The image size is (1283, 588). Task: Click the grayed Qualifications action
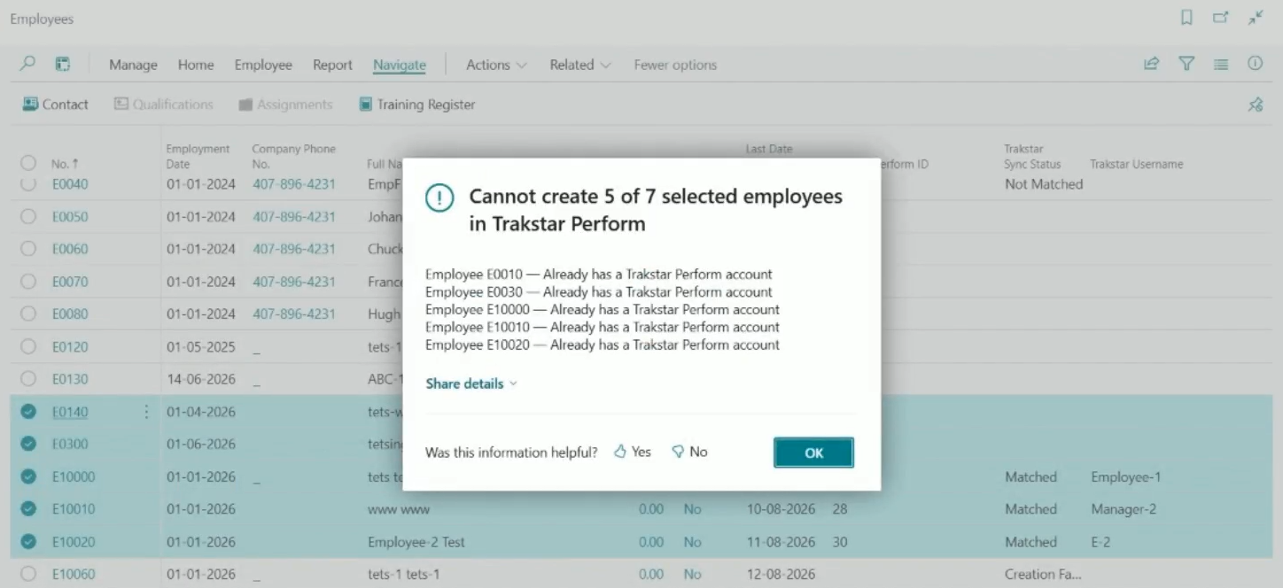coord(164,104)
